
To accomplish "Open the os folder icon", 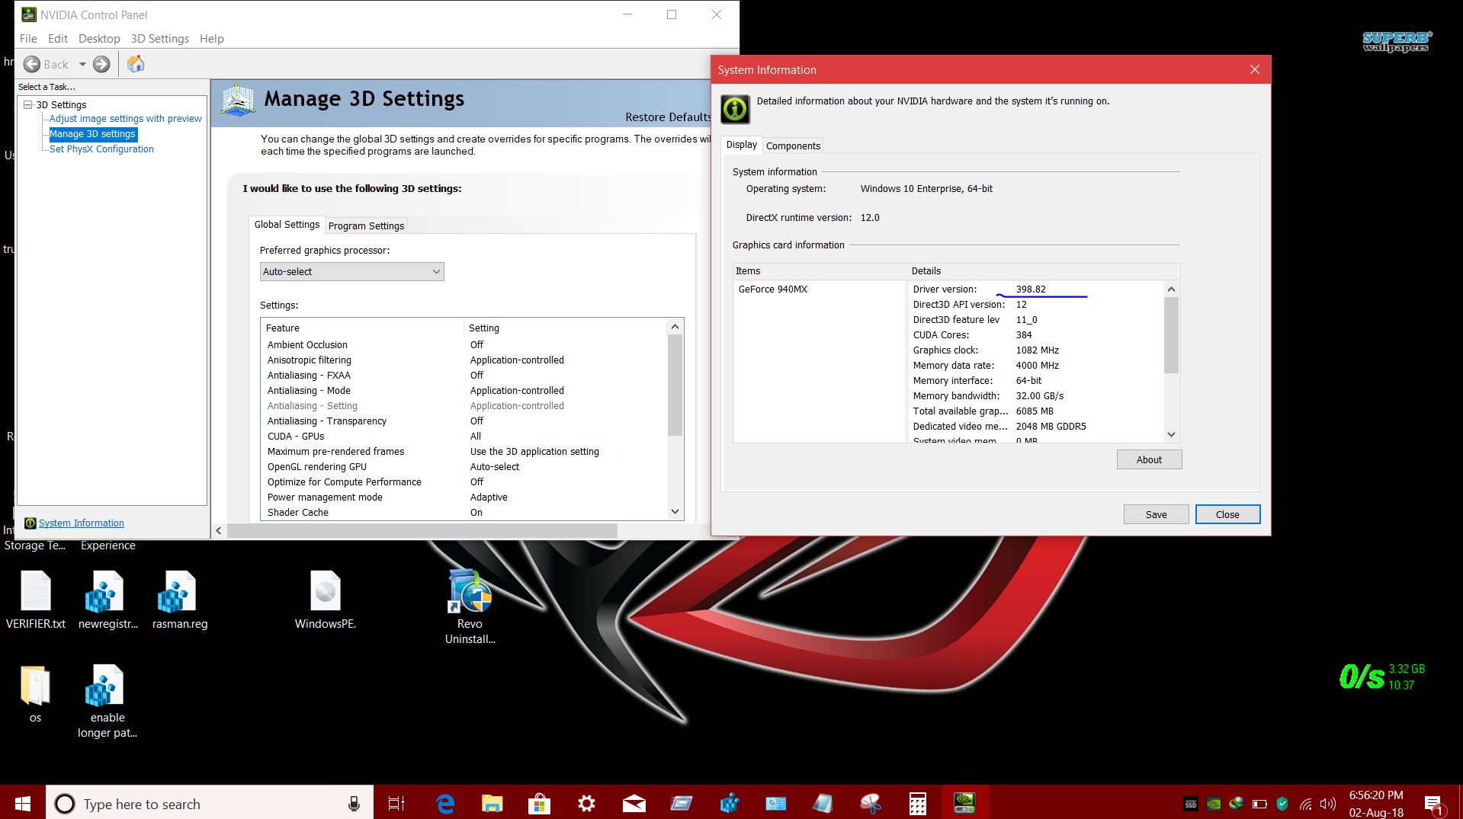I will pos(35,693).
